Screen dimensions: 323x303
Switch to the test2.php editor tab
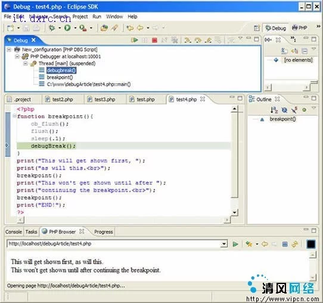[x=60, y=99]
